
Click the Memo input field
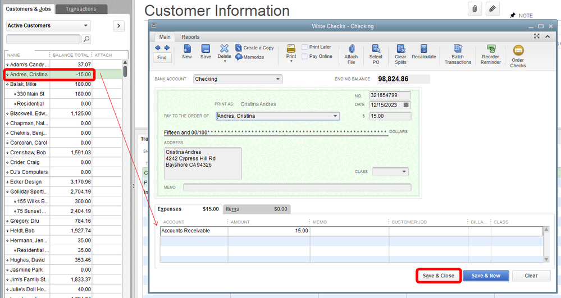click(x=297, y=187)
